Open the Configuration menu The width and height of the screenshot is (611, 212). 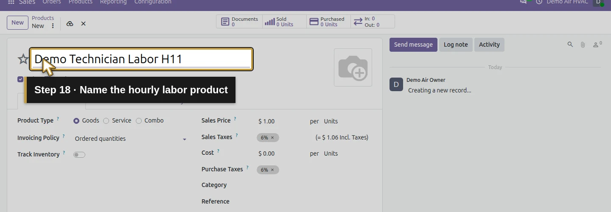tap(153, 2)
